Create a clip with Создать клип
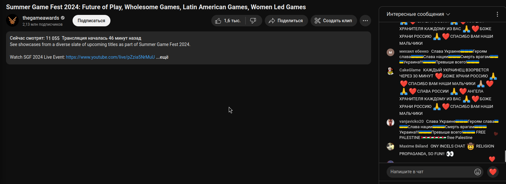506x184 pixels. click(334, 21)
